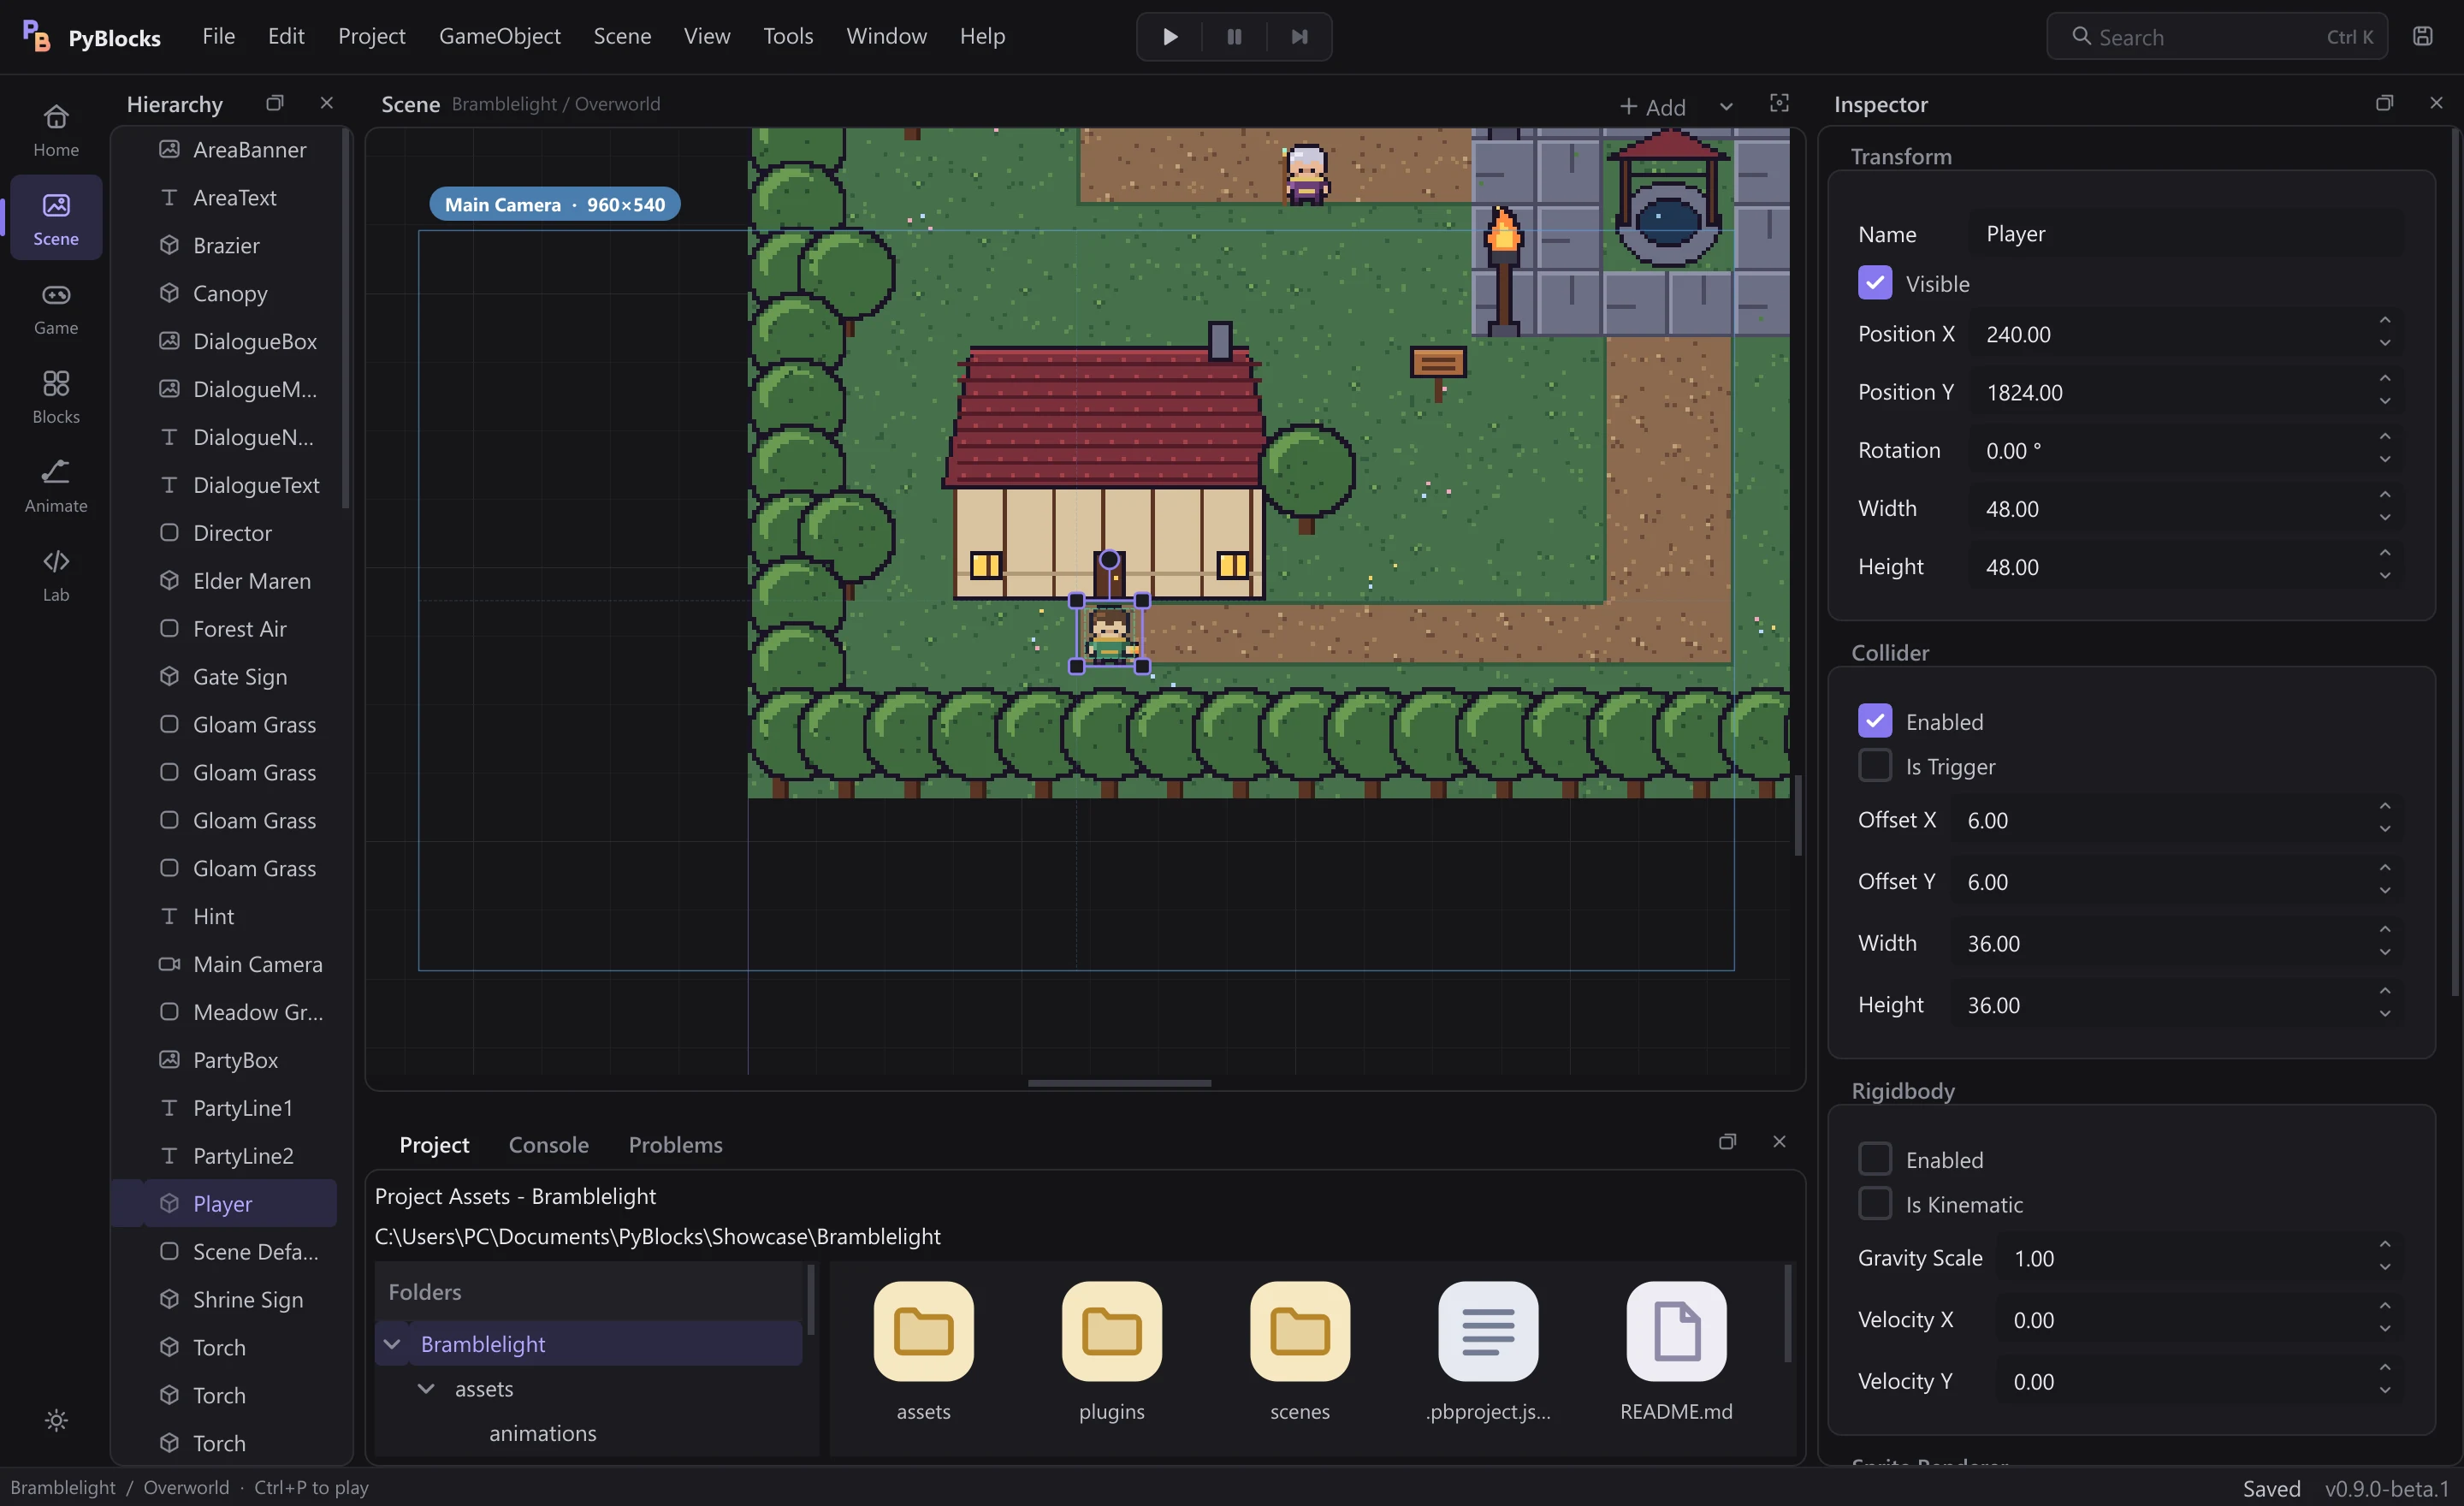The width and height of the screenshot is (2464, 1506).
Task: Step forward one frame
Action: (1298, 37)
